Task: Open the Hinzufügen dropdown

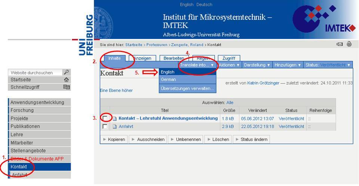Action: point(288,65)
